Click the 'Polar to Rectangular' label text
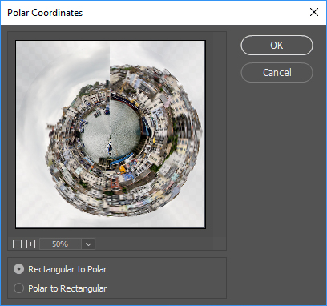 pyautogui.click(x=67, y=288)
